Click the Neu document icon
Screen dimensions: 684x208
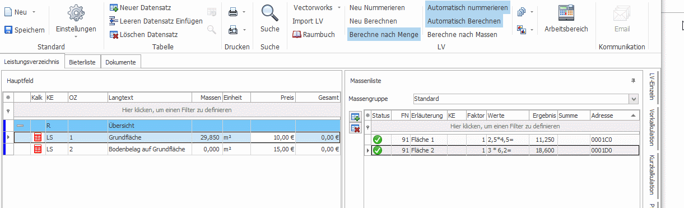(8, 12)
